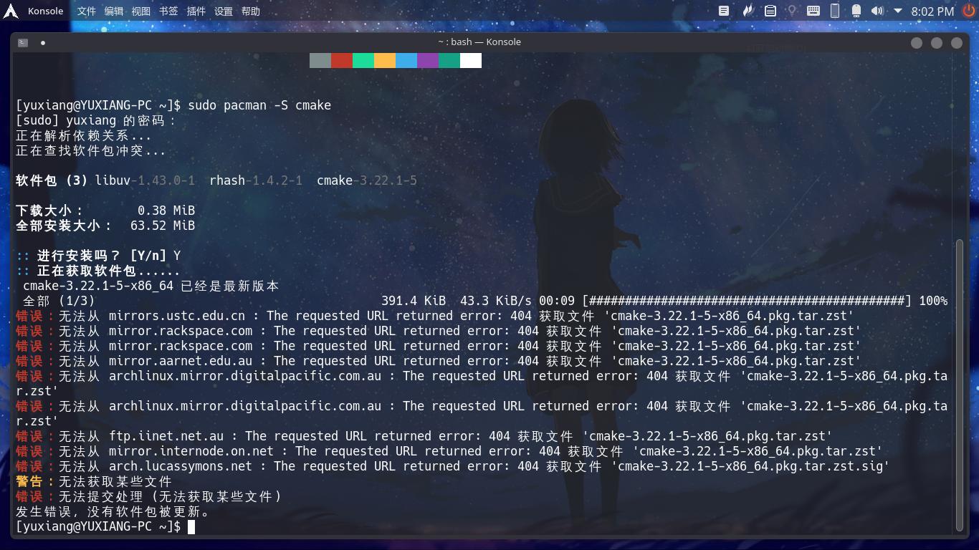Click the error line for mirrors.ustc.edu.cn
This screenshot has height=550, width=979.
435,316
